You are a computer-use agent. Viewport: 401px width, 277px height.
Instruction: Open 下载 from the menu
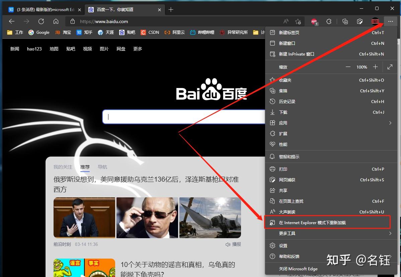(331, 112)
